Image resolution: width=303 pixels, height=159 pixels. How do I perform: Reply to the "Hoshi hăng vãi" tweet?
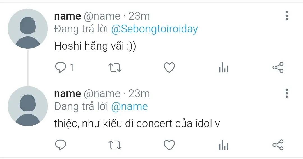point(60,68)
